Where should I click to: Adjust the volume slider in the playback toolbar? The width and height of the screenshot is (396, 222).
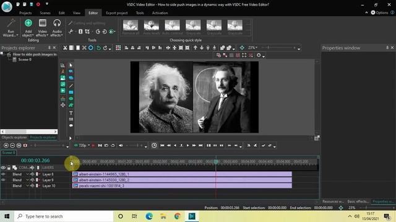tap(134, 146)
